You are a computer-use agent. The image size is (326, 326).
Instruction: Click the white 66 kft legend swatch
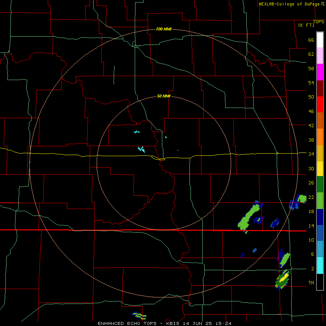click(x=320, y=40)
